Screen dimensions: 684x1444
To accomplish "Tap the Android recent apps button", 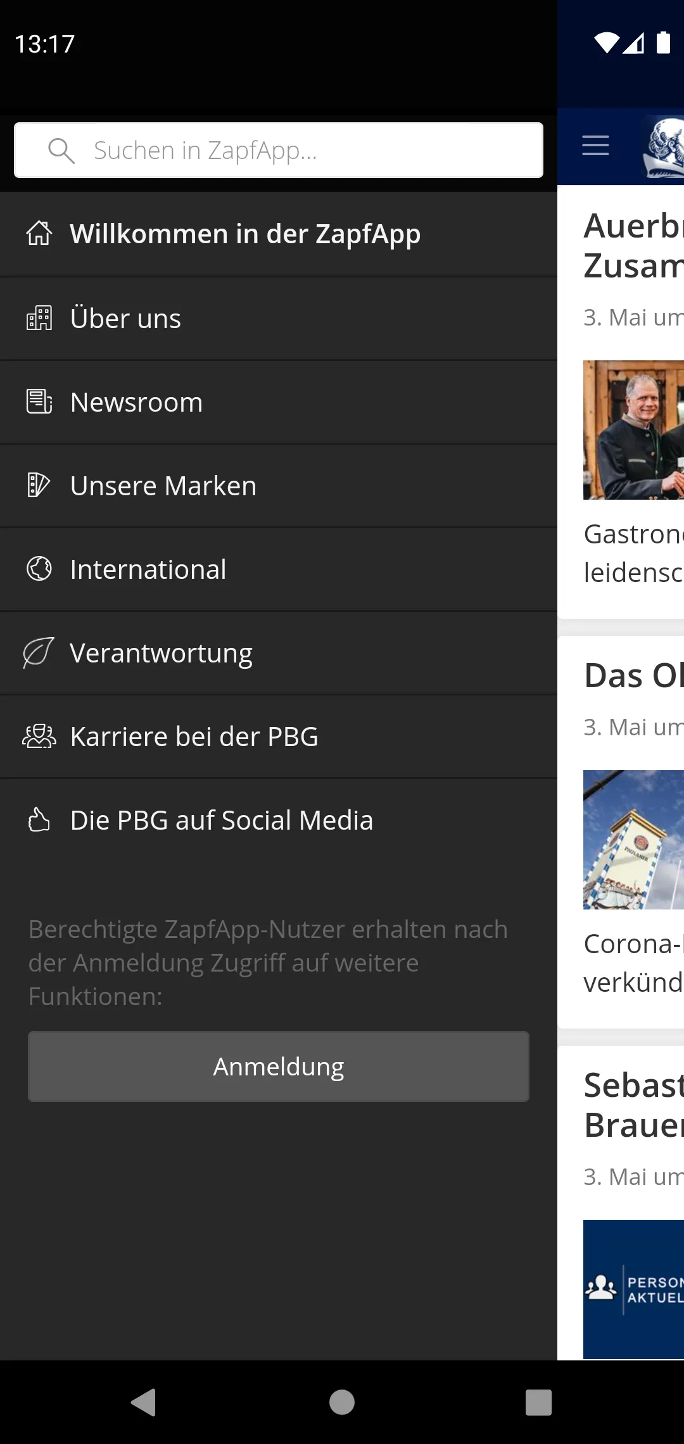I will coord(539,1402).
